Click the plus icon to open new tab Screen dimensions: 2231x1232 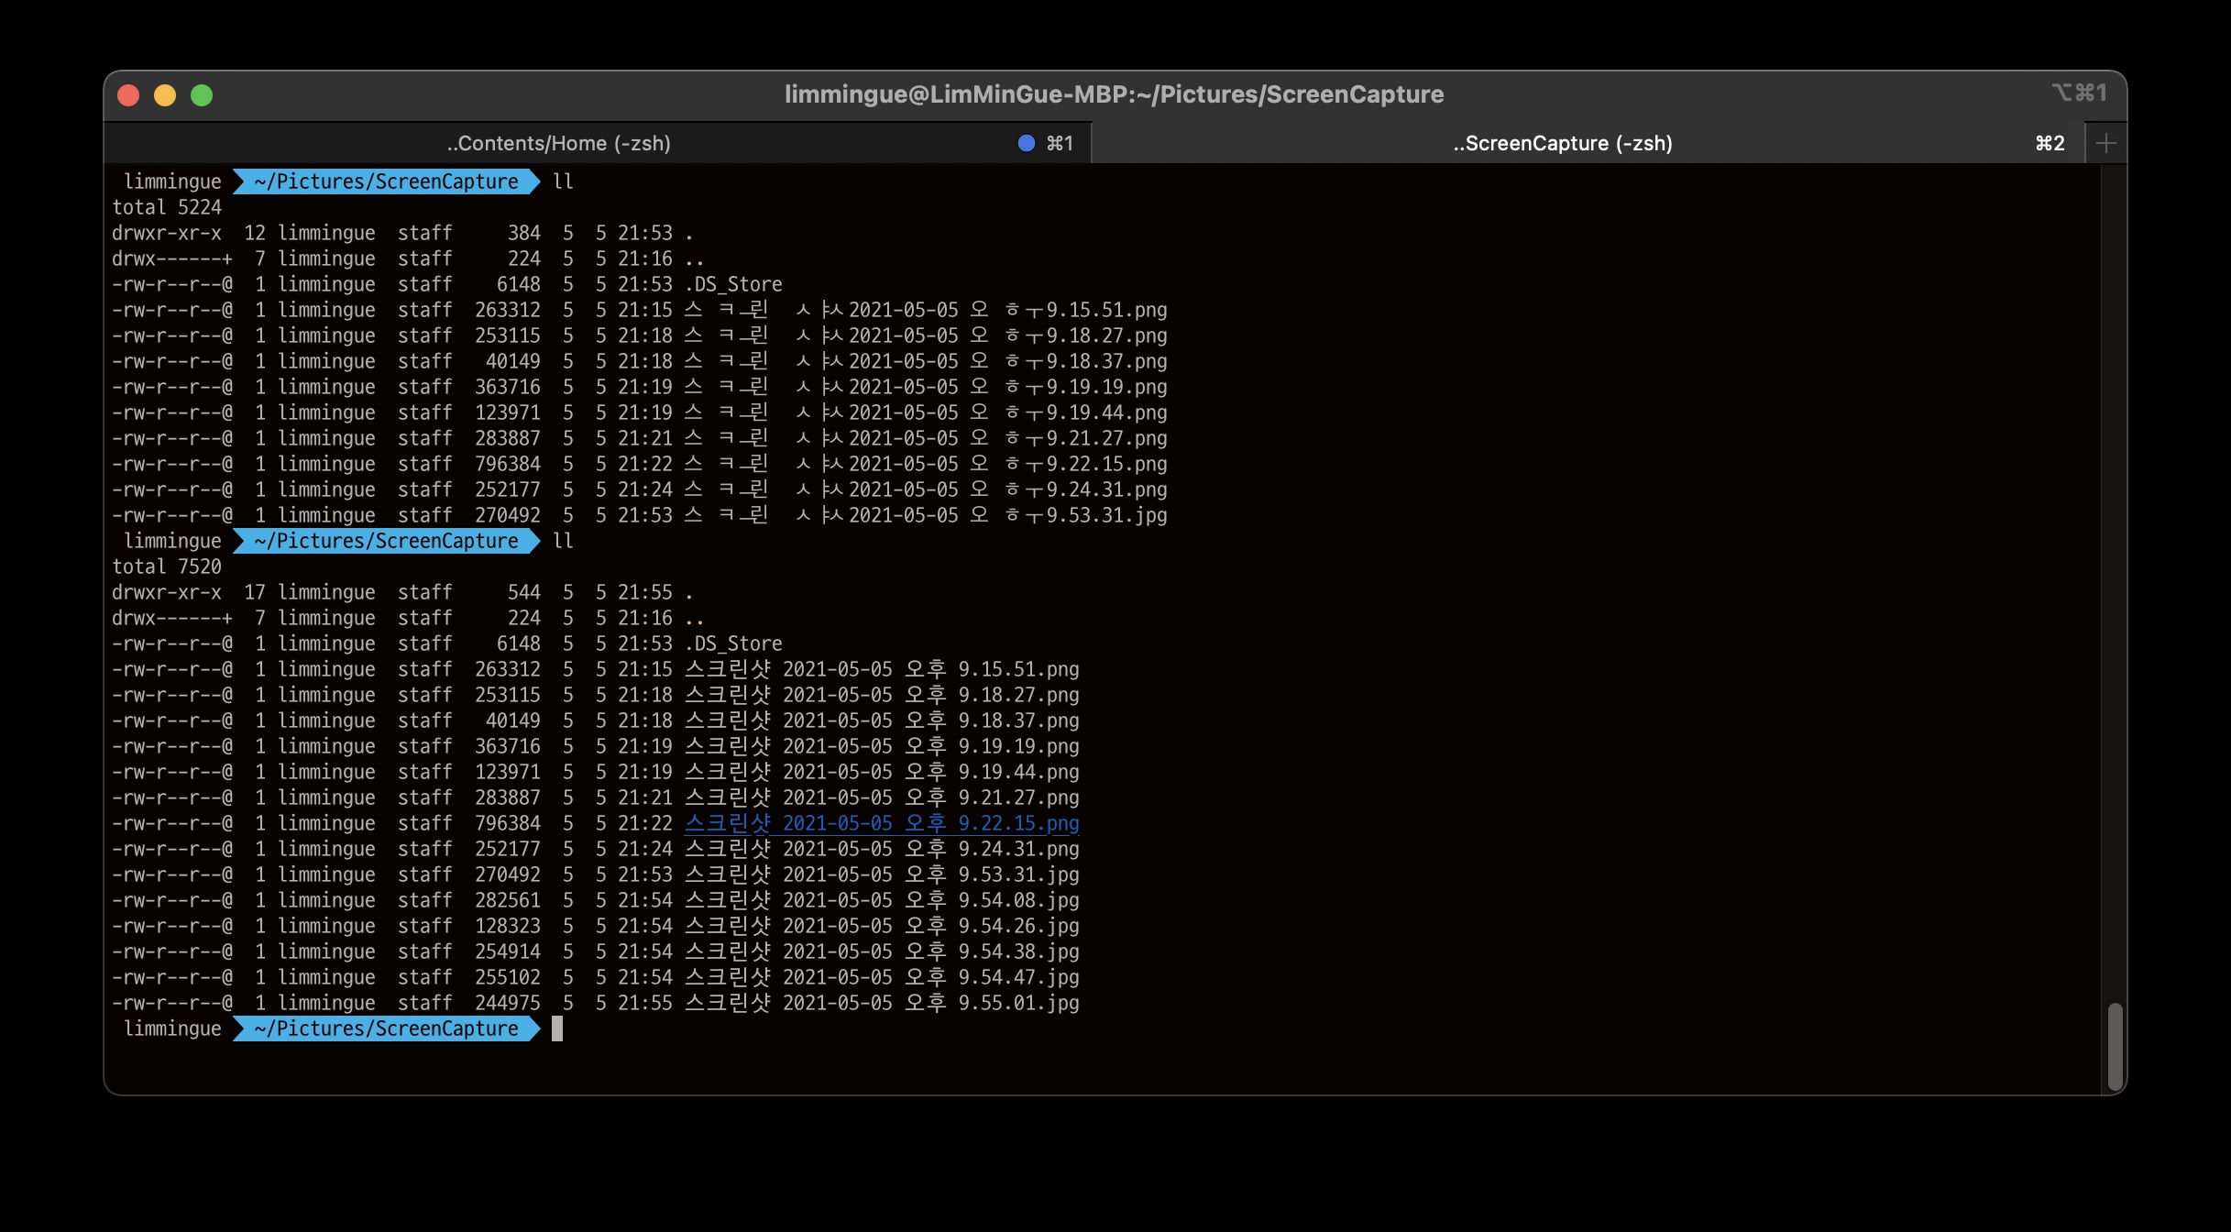[2105, 143]
